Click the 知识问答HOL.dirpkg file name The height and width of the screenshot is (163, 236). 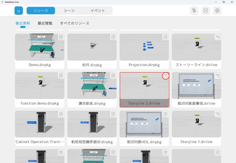tap(144, 142)
